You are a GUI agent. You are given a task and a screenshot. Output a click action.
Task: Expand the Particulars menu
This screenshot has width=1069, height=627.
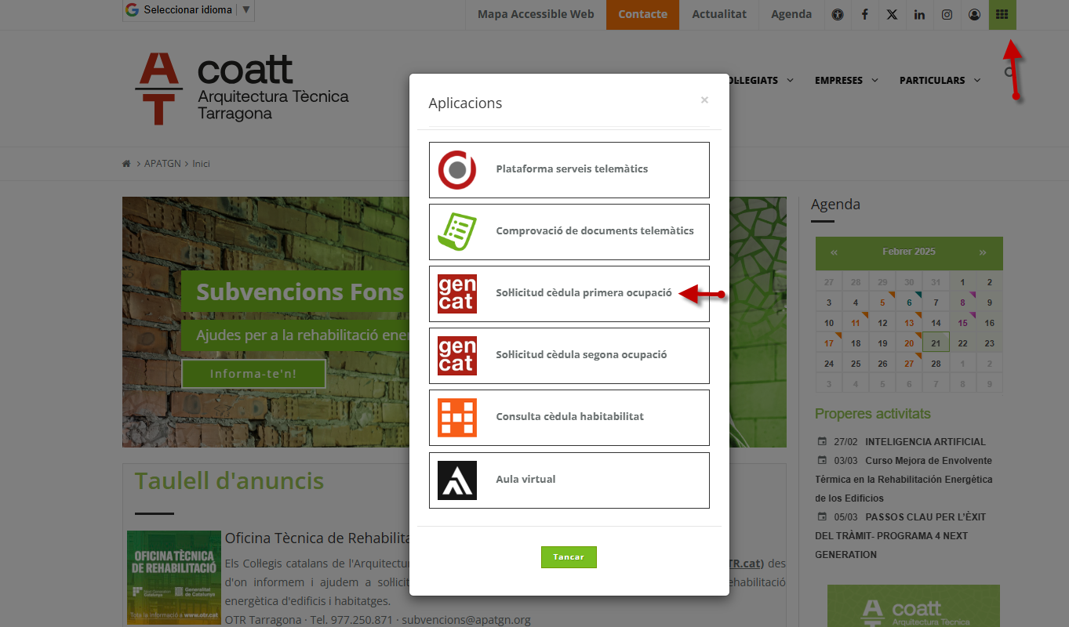(939, 80)
